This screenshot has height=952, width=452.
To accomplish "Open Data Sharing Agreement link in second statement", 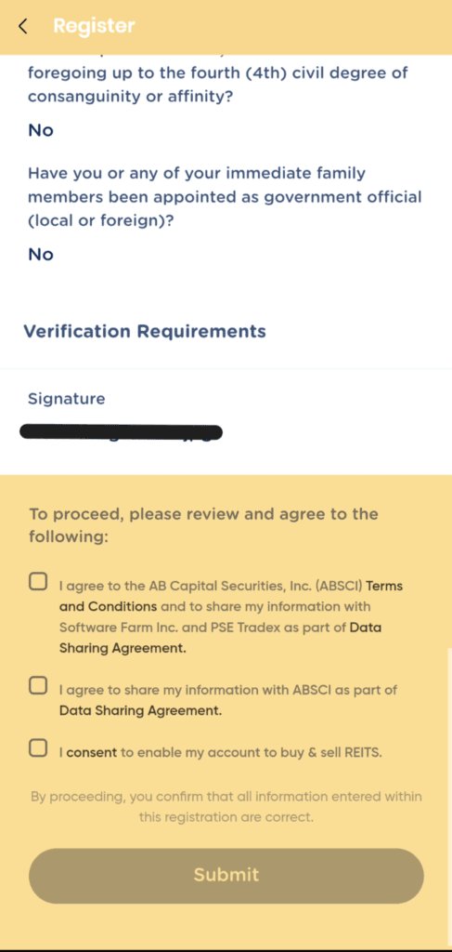I will tap(140, 710).
